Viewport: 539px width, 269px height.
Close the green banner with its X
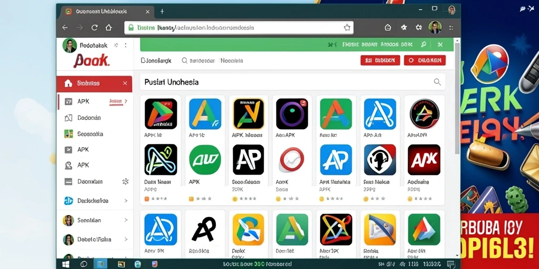click(x=440, y=45)
